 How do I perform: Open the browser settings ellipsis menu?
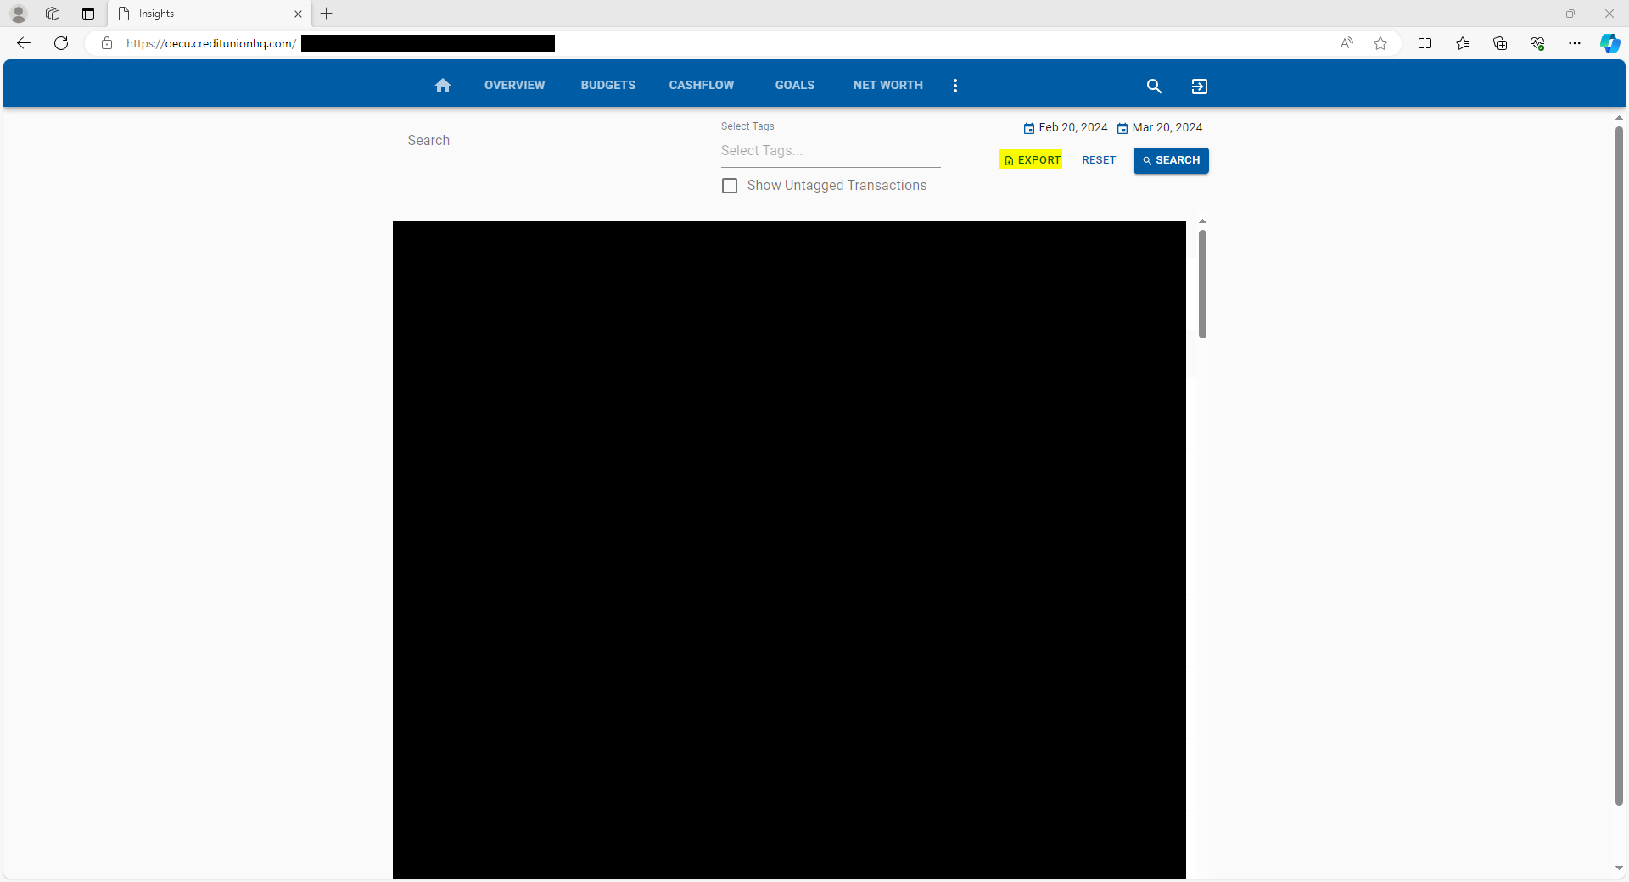(1575, 43)
